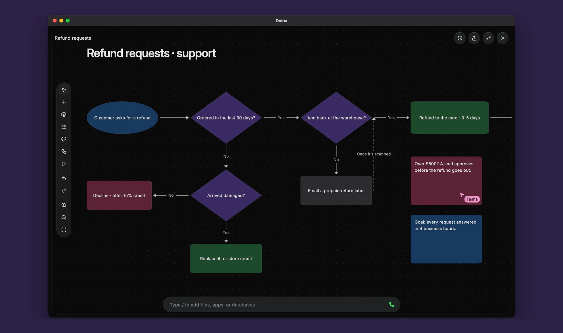Screen dimensions: 563x333
Task: Click the Tasha collaborator cursor tag
Action: pos(472,199)
